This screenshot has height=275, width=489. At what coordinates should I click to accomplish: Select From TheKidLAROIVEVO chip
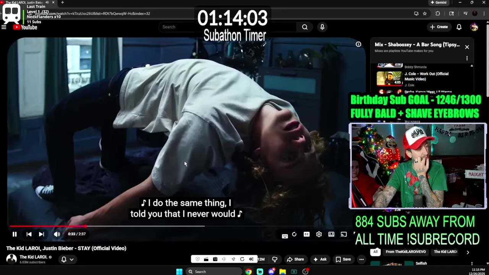[405, 252]
